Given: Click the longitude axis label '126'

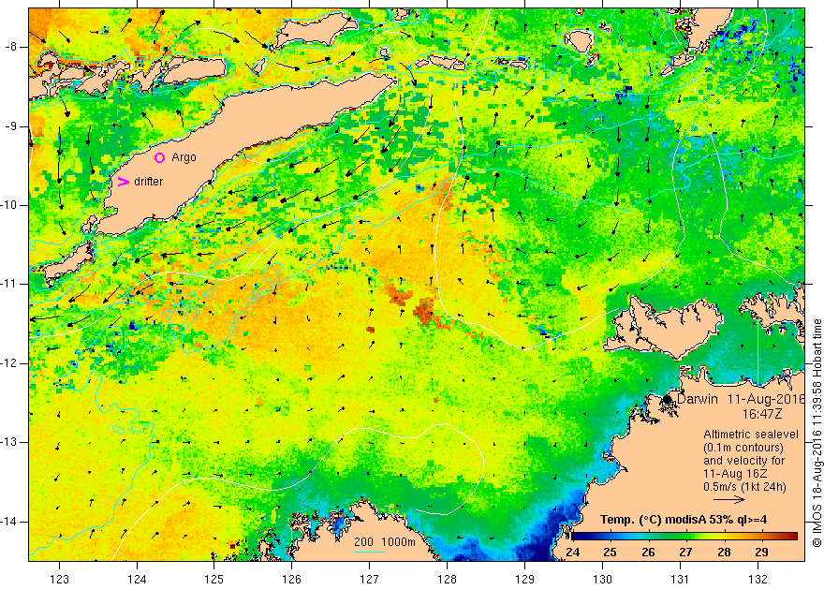Looking at the screenshot, I should [x=291, y=579].
